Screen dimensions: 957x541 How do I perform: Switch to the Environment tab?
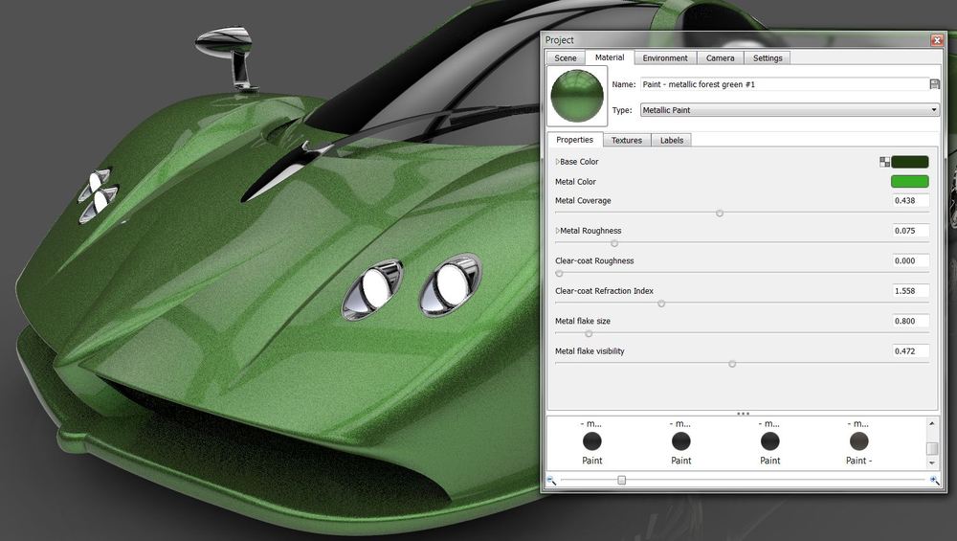pyautogui.click(x=665, y=58)
